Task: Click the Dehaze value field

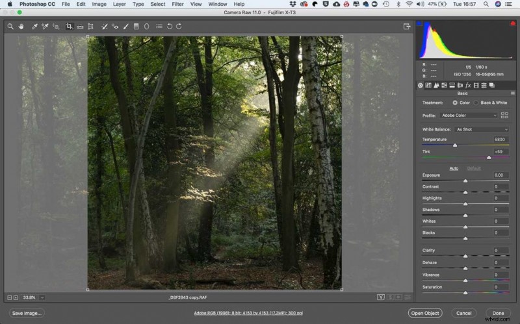Action: click(x=500, y=262)
